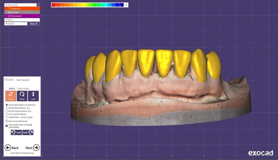The image size is (278, 160).
Task: Click the Tooth Placement label
Action: [23, 80]
